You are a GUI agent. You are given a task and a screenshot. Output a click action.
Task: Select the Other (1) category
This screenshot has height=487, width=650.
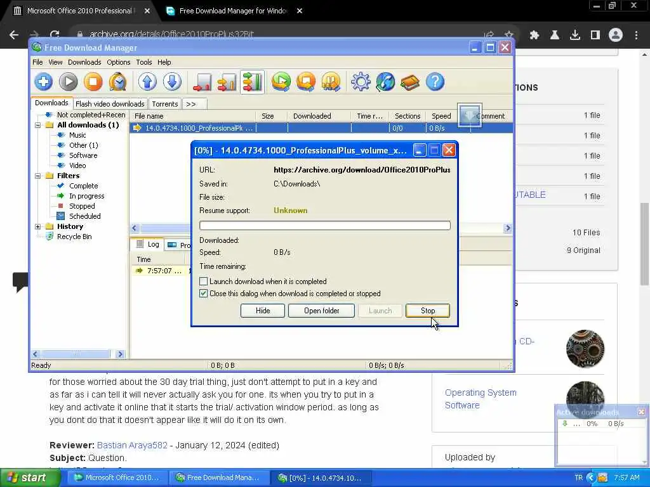[83, 145]
